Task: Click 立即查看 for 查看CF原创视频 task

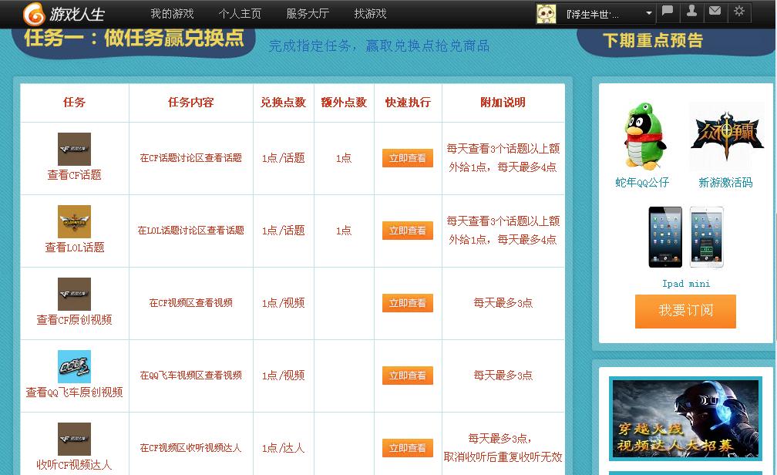Action: tap(407, 303)
